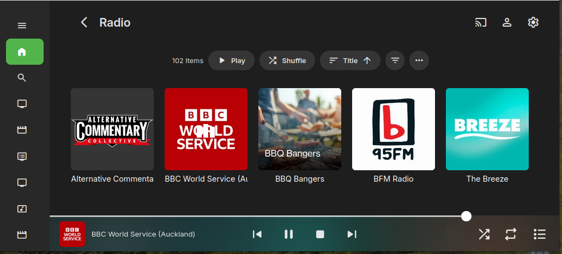Open the filter options icon
The image size is (562, 254).
(x=395, y=60)
